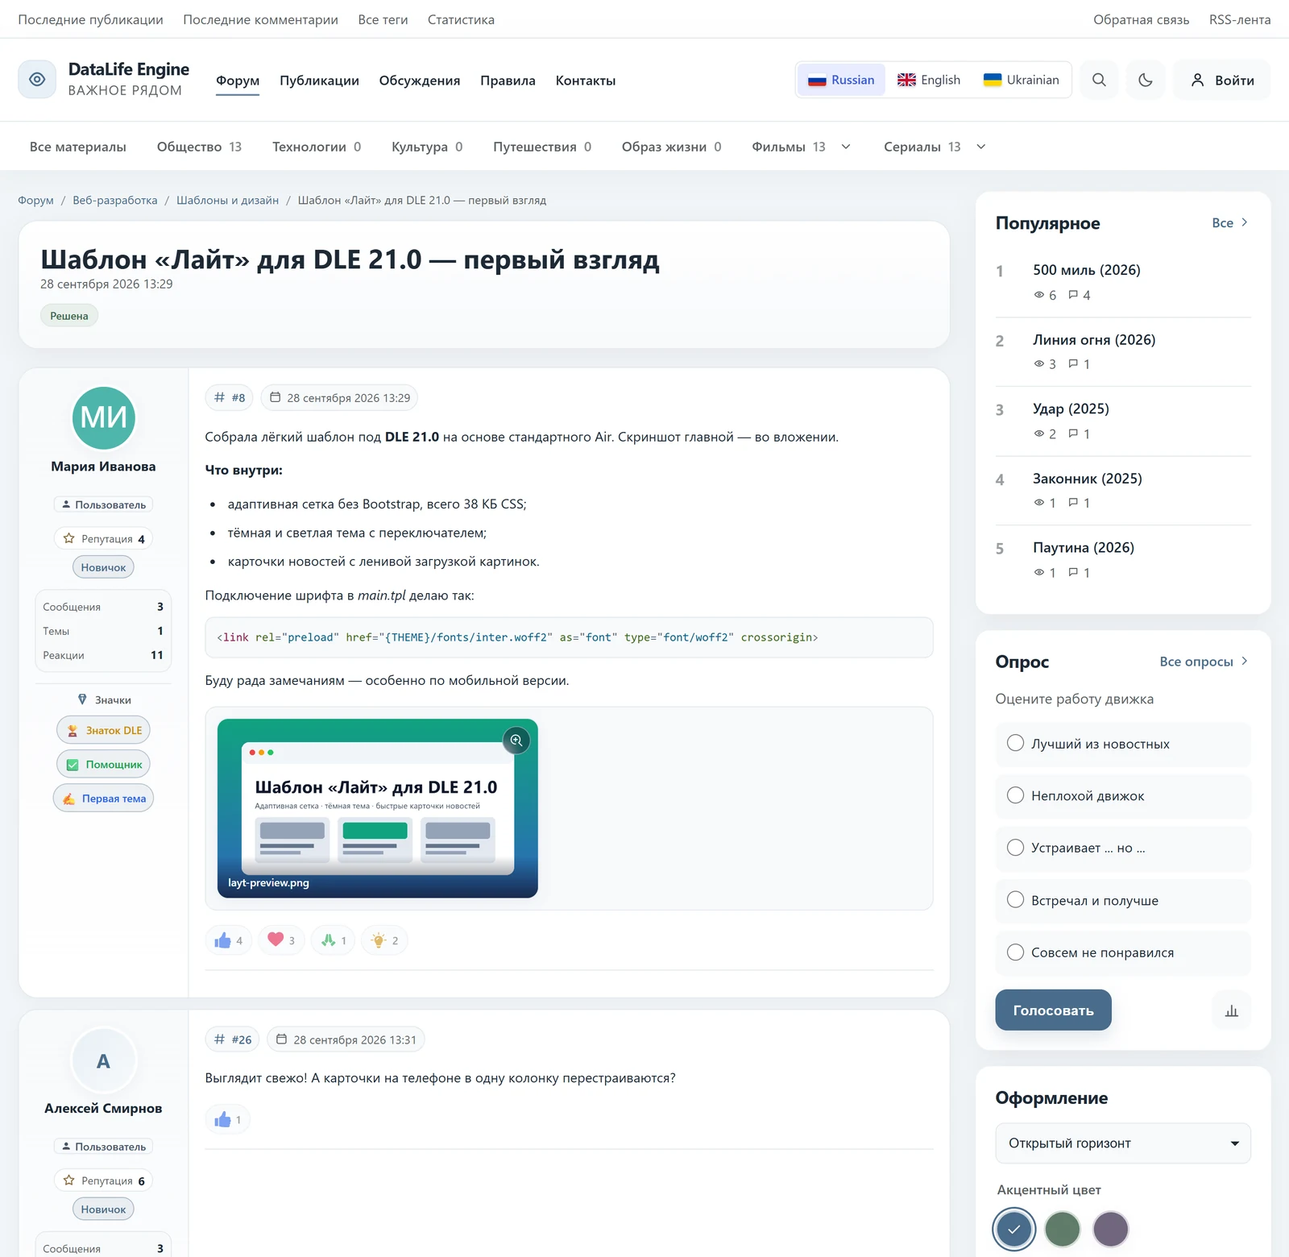The image size is (1289, 1257).
Task: Click the lightbulb reaction with count 2
Action: [x=384, y=940]
